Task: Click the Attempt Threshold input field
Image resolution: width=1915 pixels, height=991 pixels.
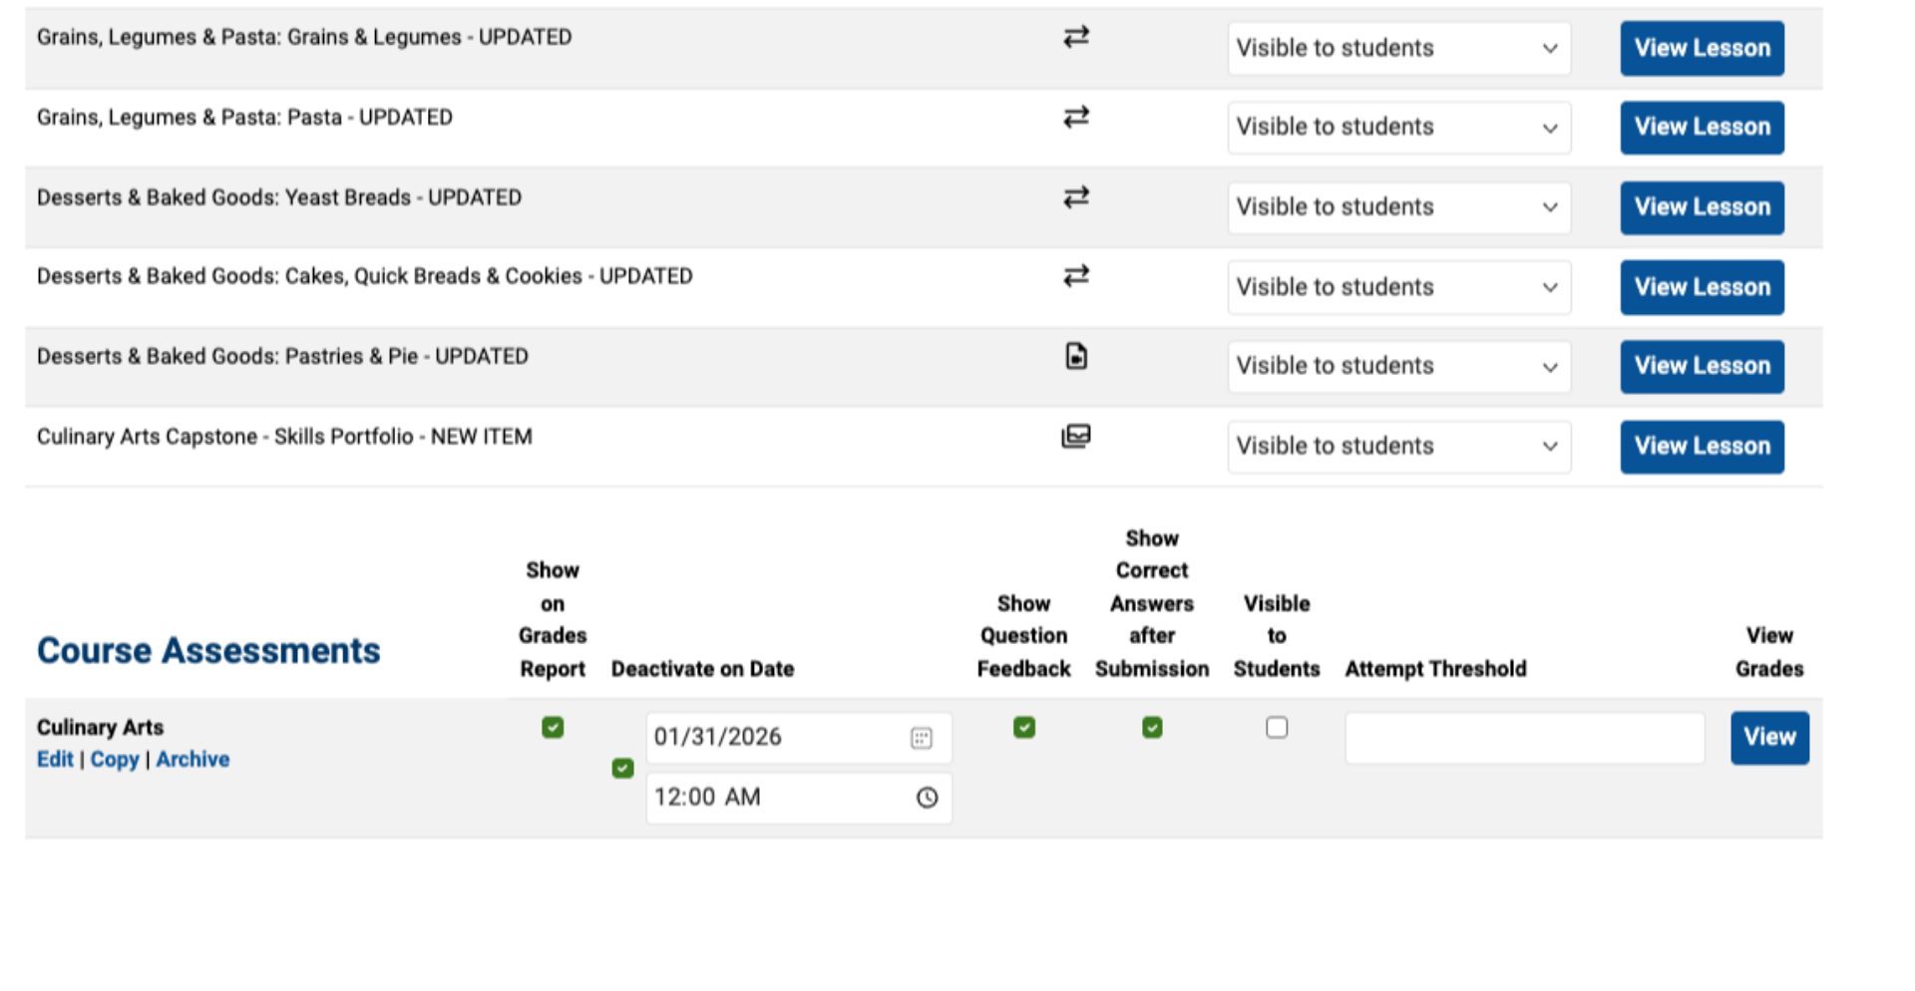Action: (x=1524, y=738)
